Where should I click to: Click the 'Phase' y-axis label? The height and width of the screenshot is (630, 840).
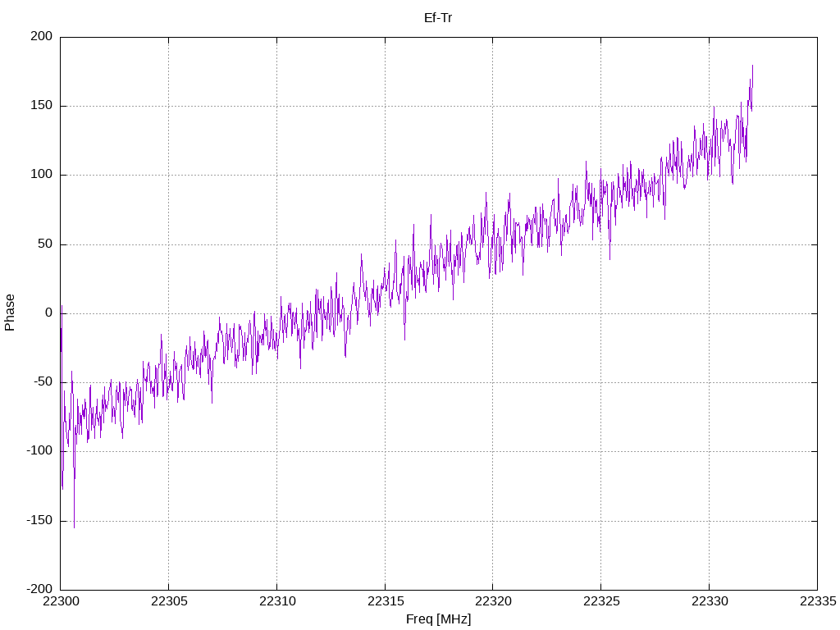point(10,313)
